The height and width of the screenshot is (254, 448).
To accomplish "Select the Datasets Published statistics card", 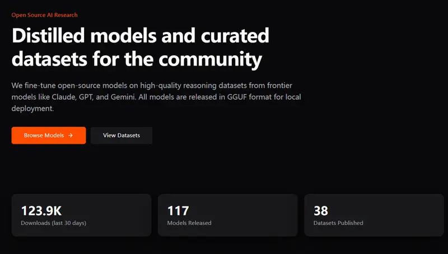I will coord(374,215).
